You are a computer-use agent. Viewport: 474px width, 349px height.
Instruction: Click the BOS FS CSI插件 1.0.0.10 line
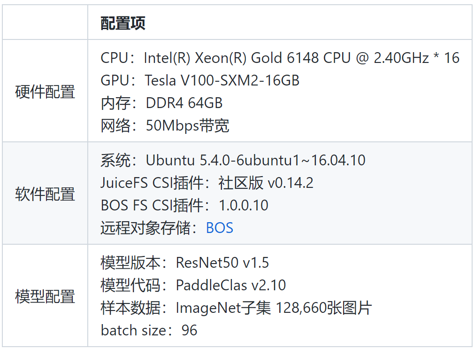coord(184,205)
